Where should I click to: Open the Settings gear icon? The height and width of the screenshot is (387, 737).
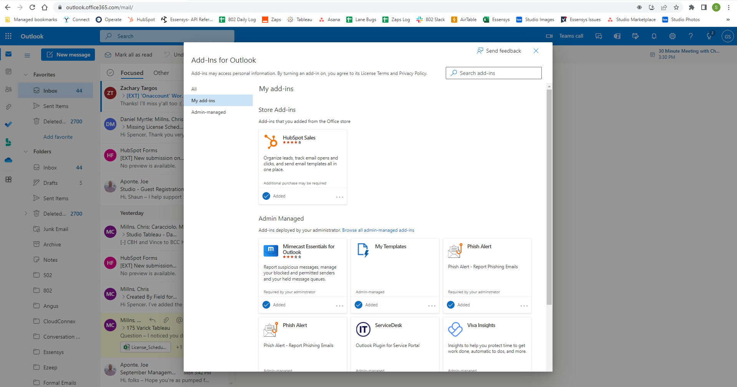point(672,36)
